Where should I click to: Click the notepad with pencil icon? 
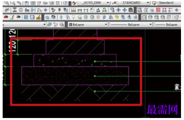12,17
